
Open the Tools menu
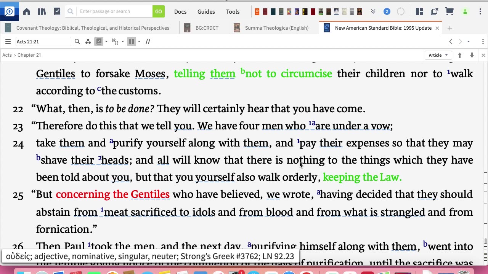(x=233, y=12)
